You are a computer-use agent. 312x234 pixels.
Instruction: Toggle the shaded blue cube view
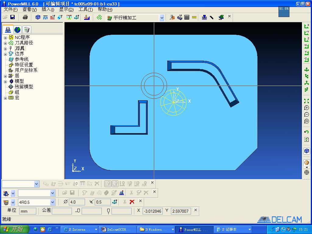point(307,151)
